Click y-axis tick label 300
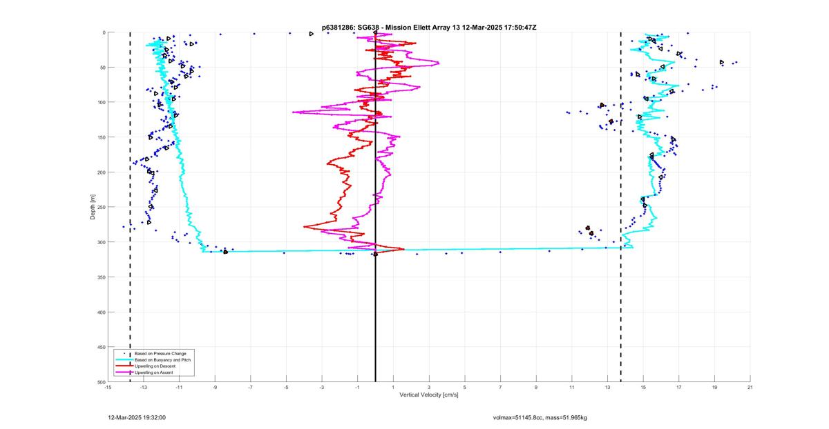The image size is (829, 429). (x=101, y=242)
